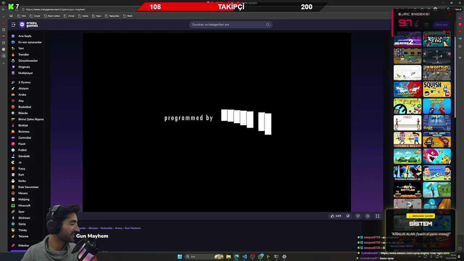Dislike the game with thumbs-down button
Screen dimensions: 464x261
point(348,216)
